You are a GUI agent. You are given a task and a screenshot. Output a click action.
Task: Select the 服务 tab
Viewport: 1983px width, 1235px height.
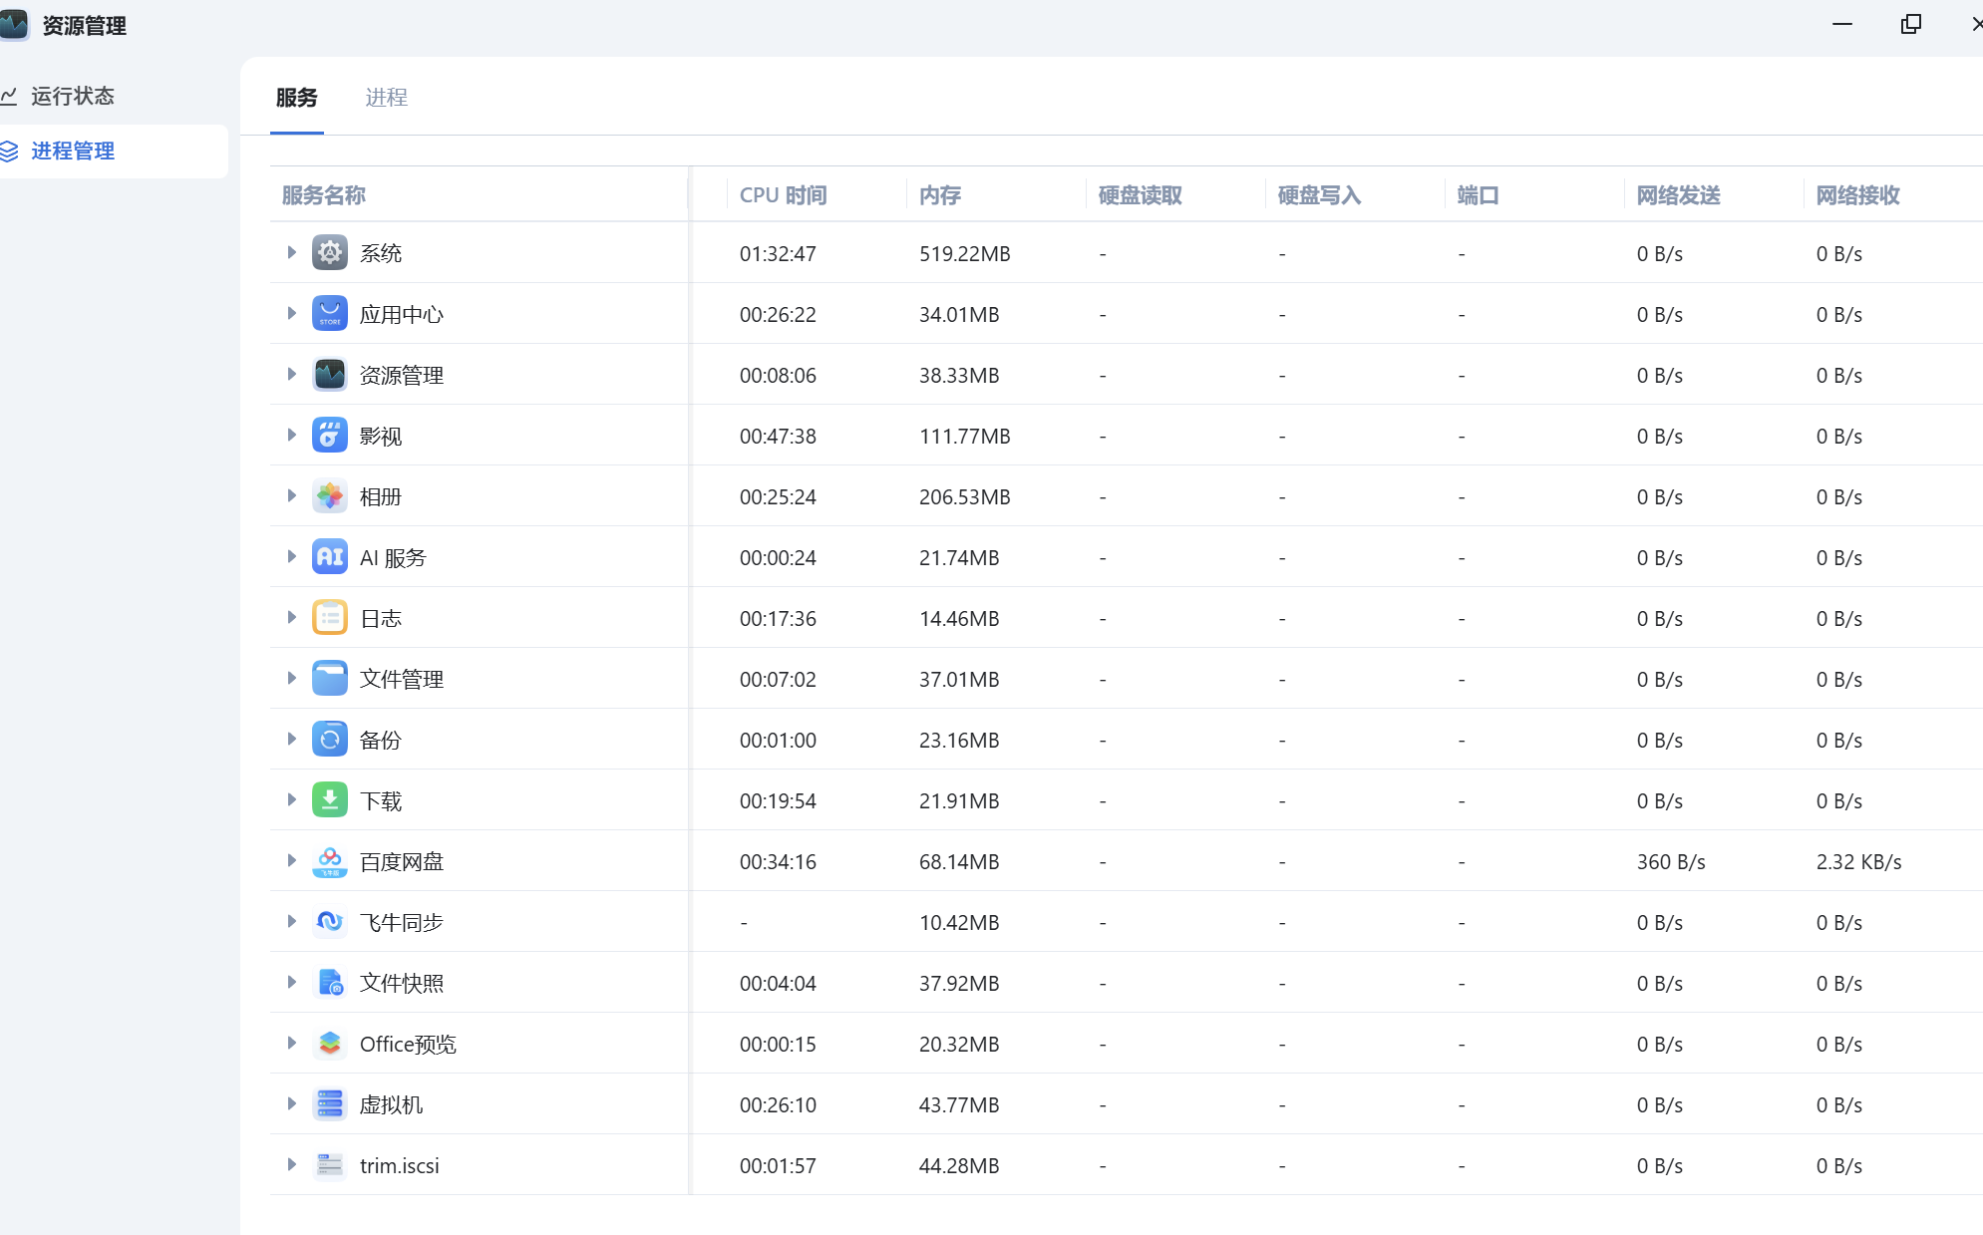pyautogui.click(x=296, y=98)
